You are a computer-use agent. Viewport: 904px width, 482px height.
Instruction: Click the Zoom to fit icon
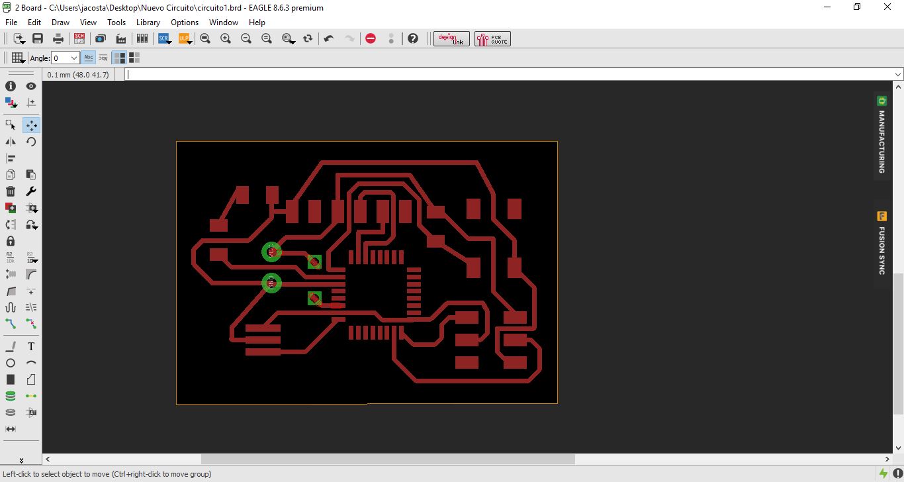(x=205, y=39)
